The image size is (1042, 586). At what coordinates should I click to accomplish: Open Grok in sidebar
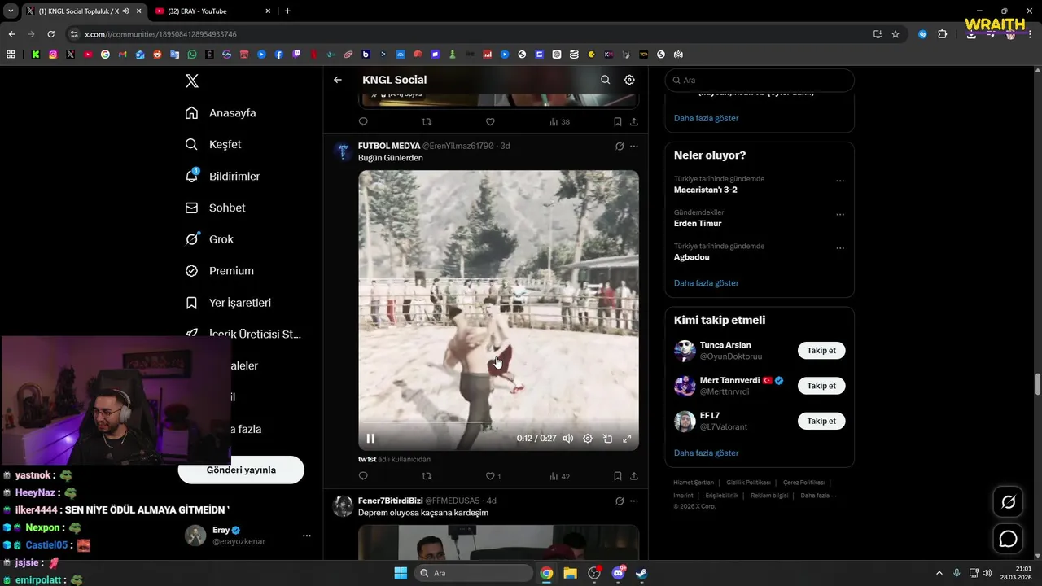point(209,239)
